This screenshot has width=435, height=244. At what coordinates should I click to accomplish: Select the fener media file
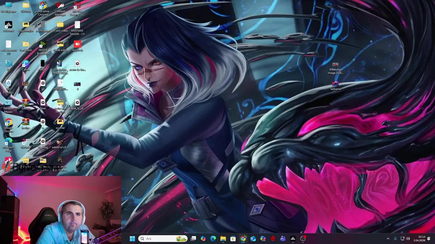pyautogui.click(x=43, y=105)
